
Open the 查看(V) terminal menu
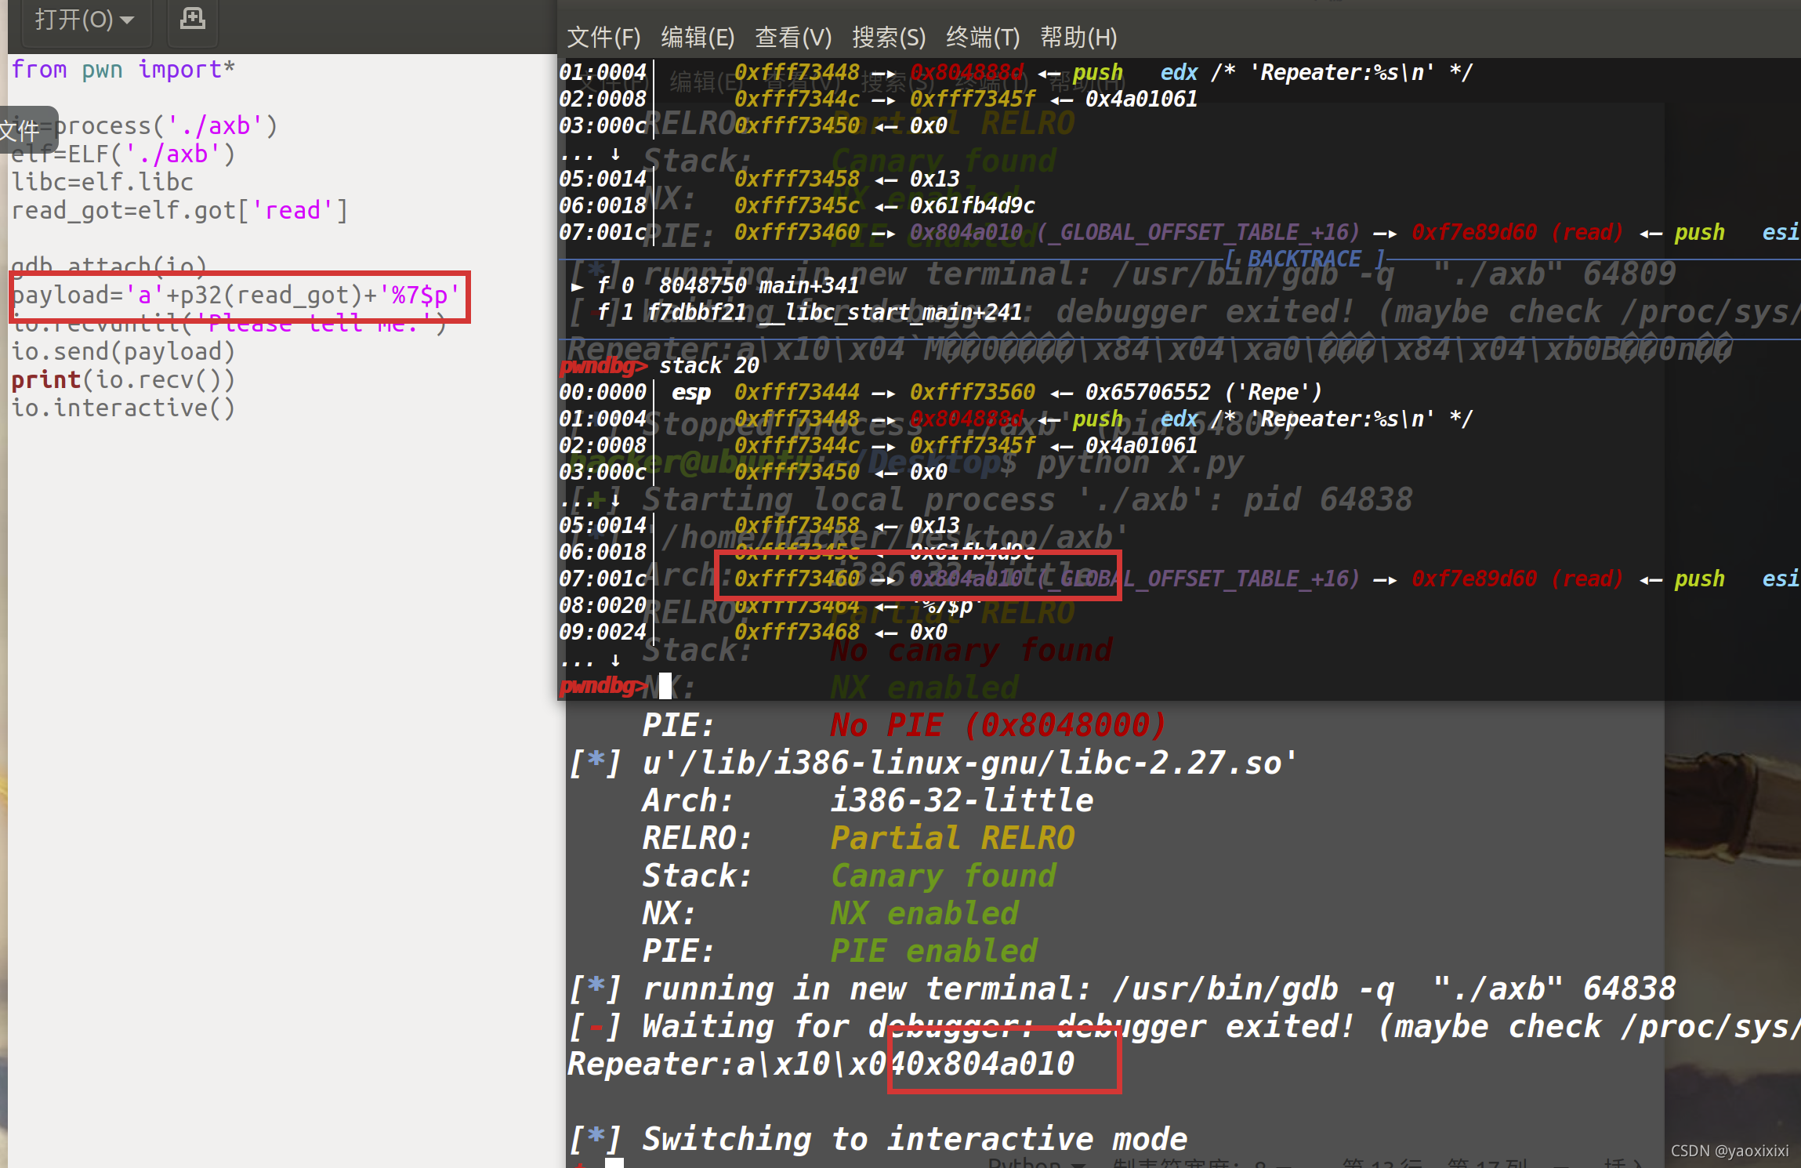tap(792, 37)
